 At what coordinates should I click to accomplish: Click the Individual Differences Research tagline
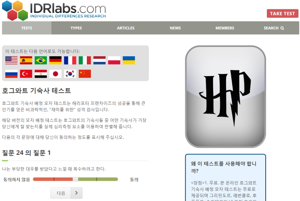coord(68,16)
